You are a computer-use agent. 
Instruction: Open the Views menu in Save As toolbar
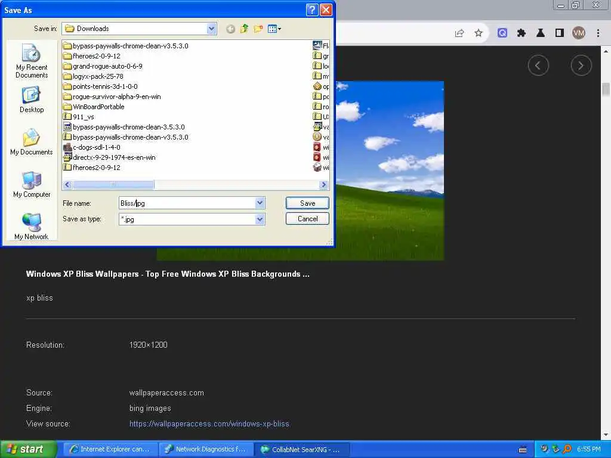(x=274, y=29)
